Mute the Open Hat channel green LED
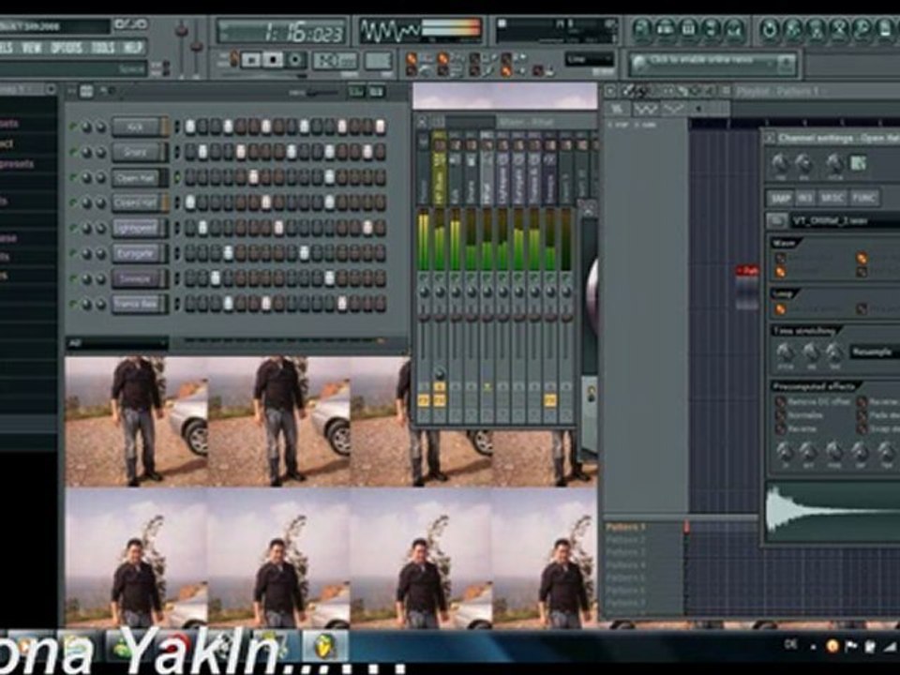The width and height of the screenshot is (900, 675). (x=73, y=177)
